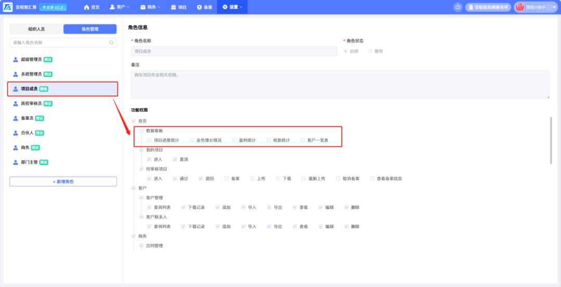Select the 禁用 radio button
561x287 pixels.
(x=370, y=51)
